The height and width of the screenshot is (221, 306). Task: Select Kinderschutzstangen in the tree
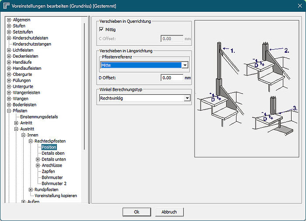coord(32,44)
